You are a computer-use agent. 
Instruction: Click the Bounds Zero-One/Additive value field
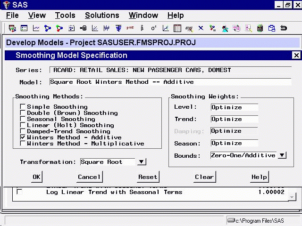point(243,155)
